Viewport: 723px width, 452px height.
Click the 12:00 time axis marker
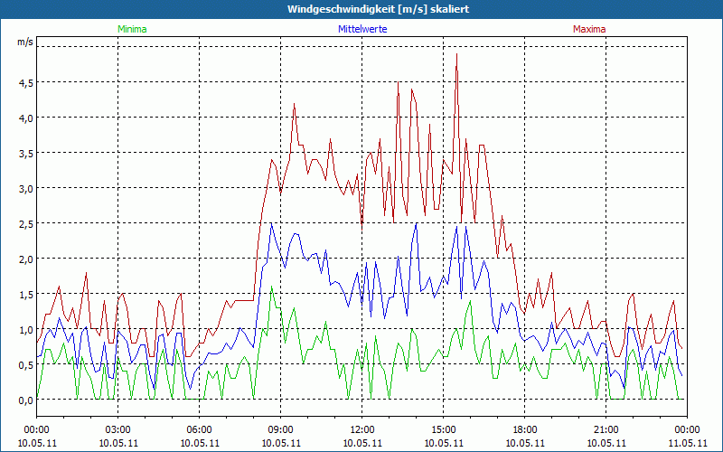tap(362, 429)
